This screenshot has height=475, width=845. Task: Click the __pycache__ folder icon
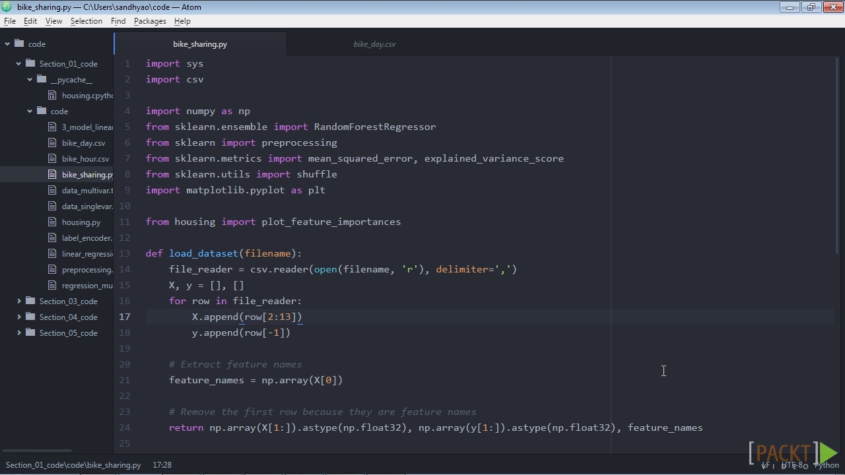[42, 80]
